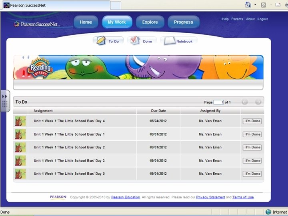Click I'm Done for Day 4
This screenshot has height=216, width=288.
252,121
